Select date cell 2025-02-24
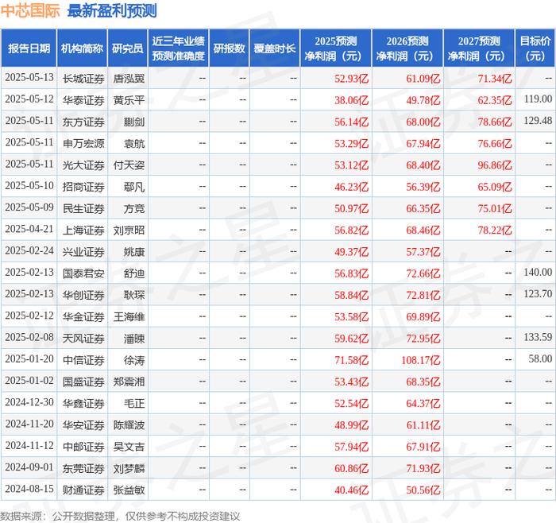Viewport: 556px width, 523px height. [x=29, y=251]
